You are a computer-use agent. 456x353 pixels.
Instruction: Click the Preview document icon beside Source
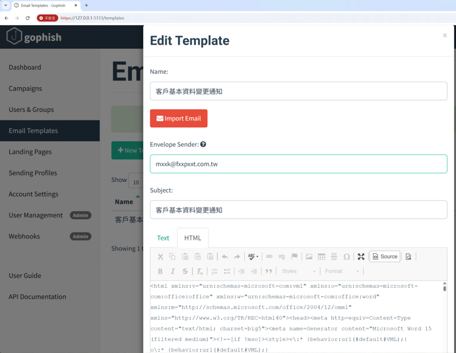coord(408,257)
